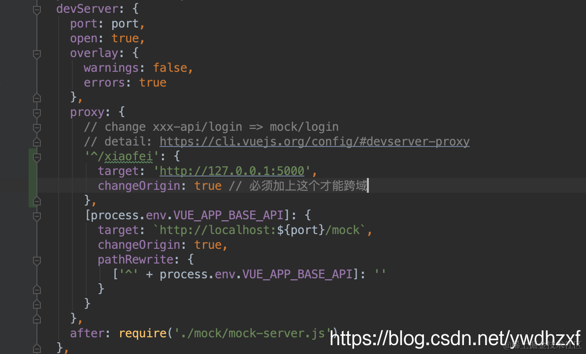Fold the '^/xiaofei' block in gutter
This screenshot has height=354, width=586.
(x=36, y=157)
